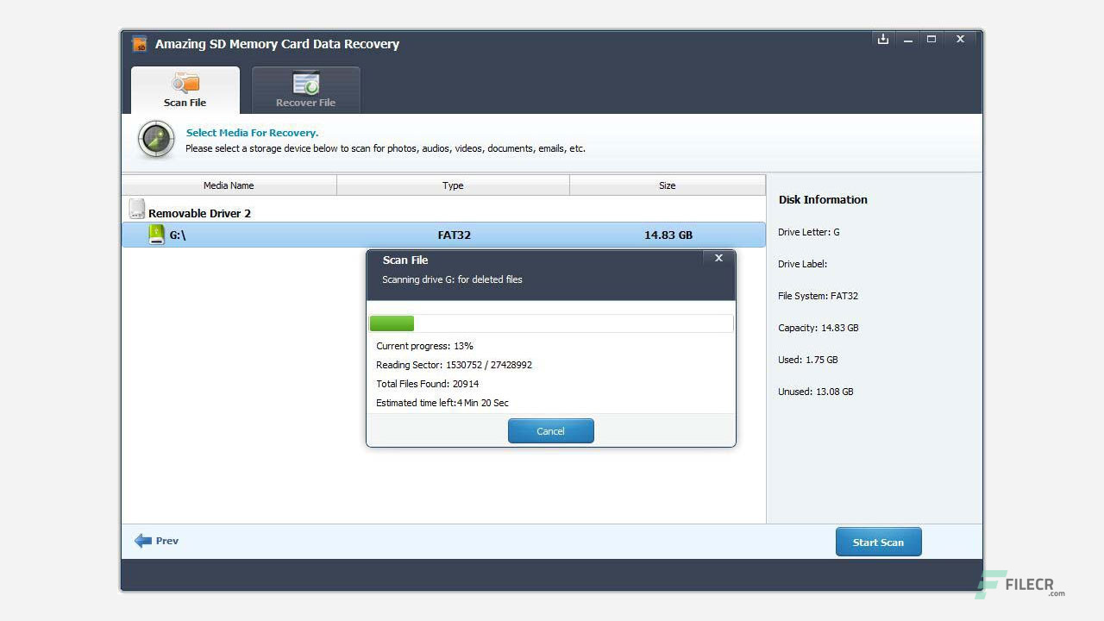Sort by Media Name column header
The width and height of the screenshot is (1104, 621).
(x=229, y=185)
